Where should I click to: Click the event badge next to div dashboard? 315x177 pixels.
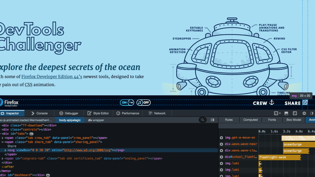coord(48,175)
